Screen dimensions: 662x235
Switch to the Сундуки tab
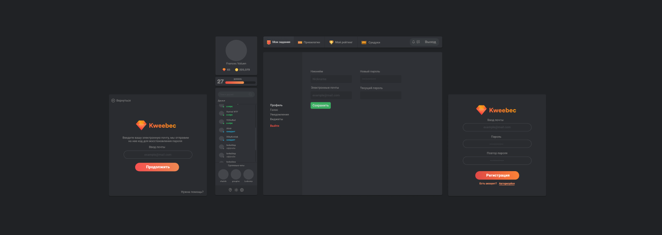pos(371,42)
